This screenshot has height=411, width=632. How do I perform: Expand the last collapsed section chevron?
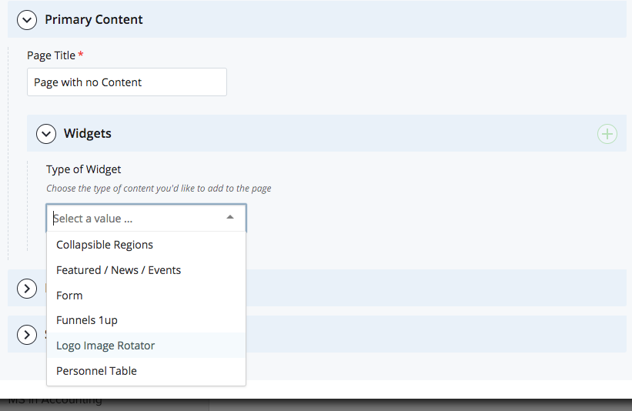click(27, 335)
